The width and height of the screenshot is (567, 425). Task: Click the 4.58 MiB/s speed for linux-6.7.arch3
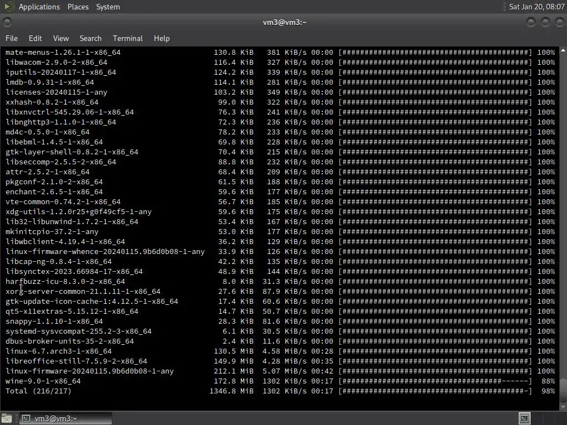click(285, 351)
